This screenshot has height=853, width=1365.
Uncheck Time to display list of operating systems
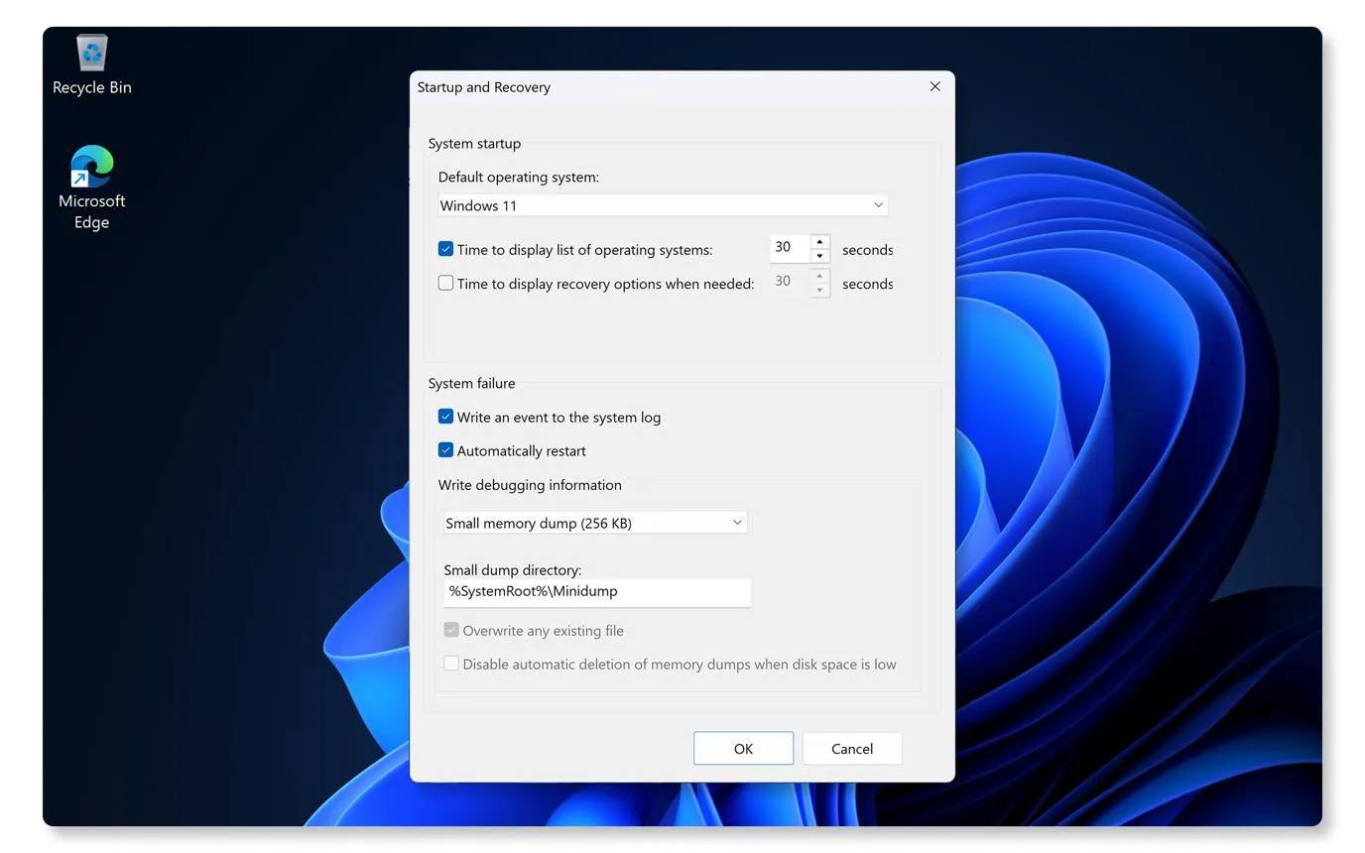445,249
